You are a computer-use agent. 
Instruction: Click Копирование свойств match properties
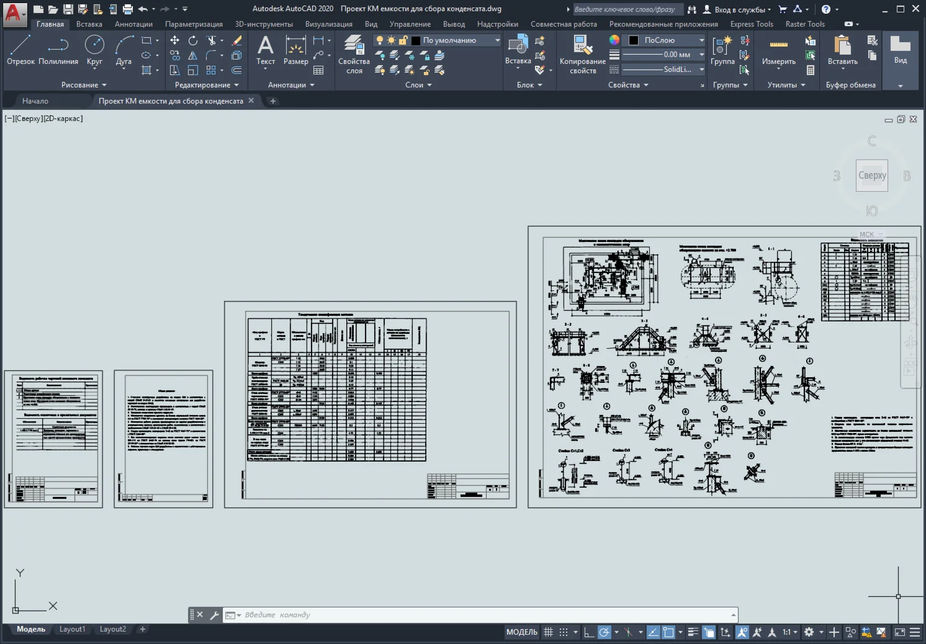coord(582,53)
